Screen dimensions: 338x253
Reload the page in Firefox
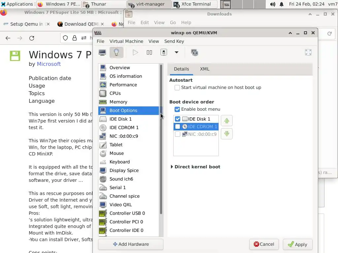tap(32, 38)
